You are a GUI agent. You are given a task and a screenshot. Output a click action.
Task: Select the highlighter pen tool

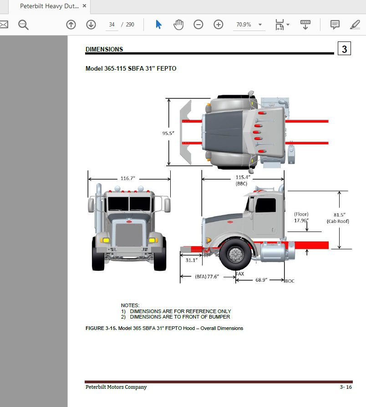click(355, 25)
